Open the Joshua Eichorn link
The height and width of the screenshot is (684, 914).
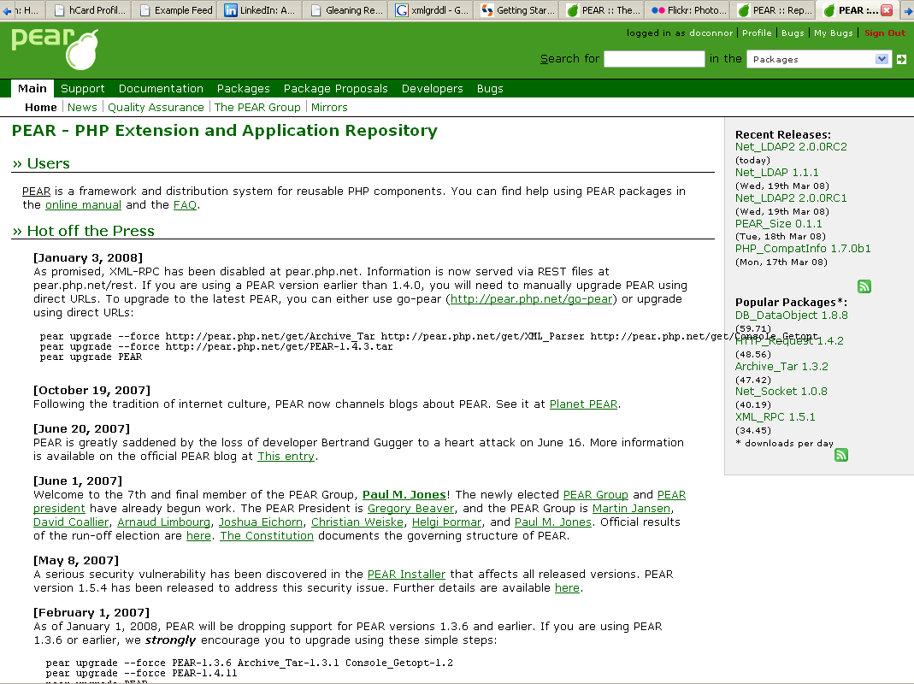click(x=261, y=522)
